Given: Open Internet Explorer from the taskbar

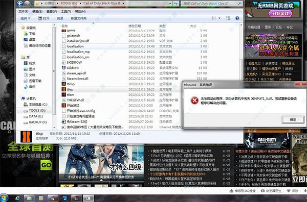Looking at the screenshot, I should (17, 198).
